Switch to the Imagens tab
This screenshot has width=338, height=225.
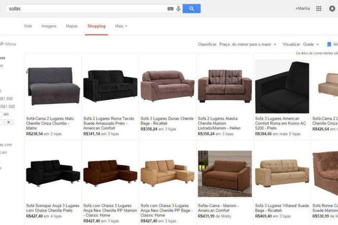coord(49,26)
